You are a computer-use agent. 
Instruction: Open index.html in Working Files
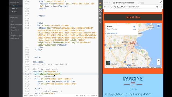tap(15, 6)
